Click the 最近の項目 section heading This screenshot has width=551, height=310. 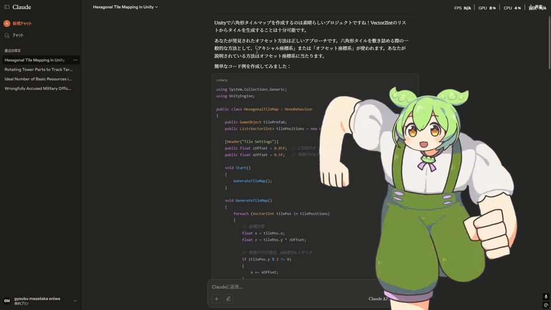tap(13, 51)
